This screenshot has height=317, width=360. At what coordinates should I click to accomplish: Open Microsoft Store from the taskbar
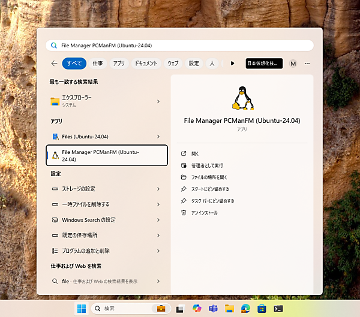(262, 309)
